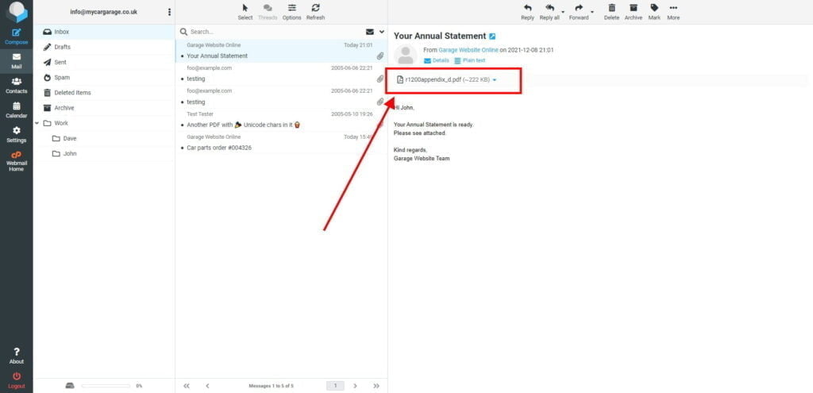Open message in new window icon
This screenshot has width=813, height=393.
492,37
